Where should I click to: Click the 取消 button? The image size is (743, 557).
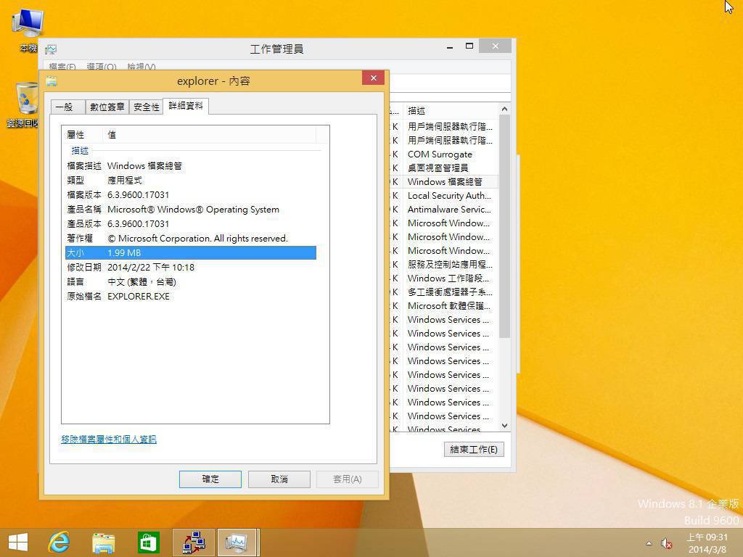(279, 479)
